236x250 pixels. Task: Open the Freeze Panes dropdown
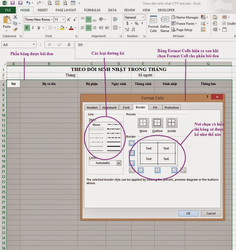184,23
